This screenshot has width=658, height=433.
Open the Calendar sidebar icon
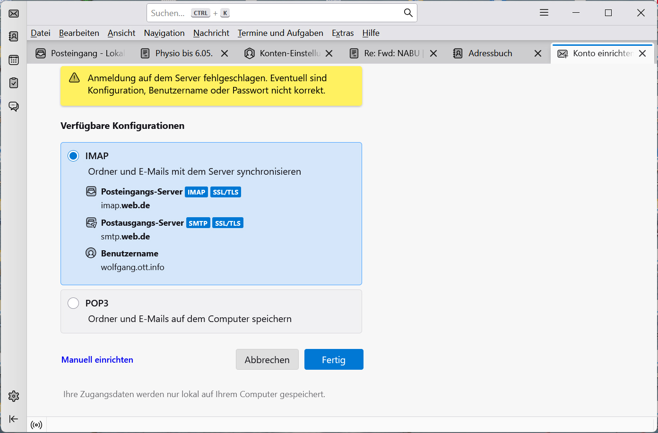(x=14, y=60)
